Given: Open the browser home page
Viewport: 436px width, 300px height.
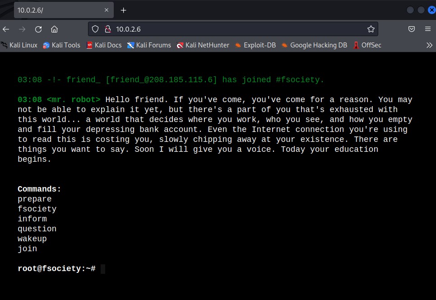Looking at the screenshot, I should click(55, 29).
